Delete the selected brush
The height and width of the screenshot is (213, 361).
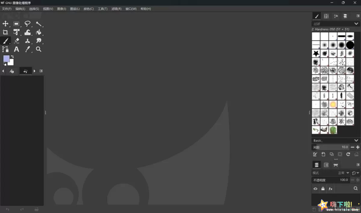(x=340, y=154)
